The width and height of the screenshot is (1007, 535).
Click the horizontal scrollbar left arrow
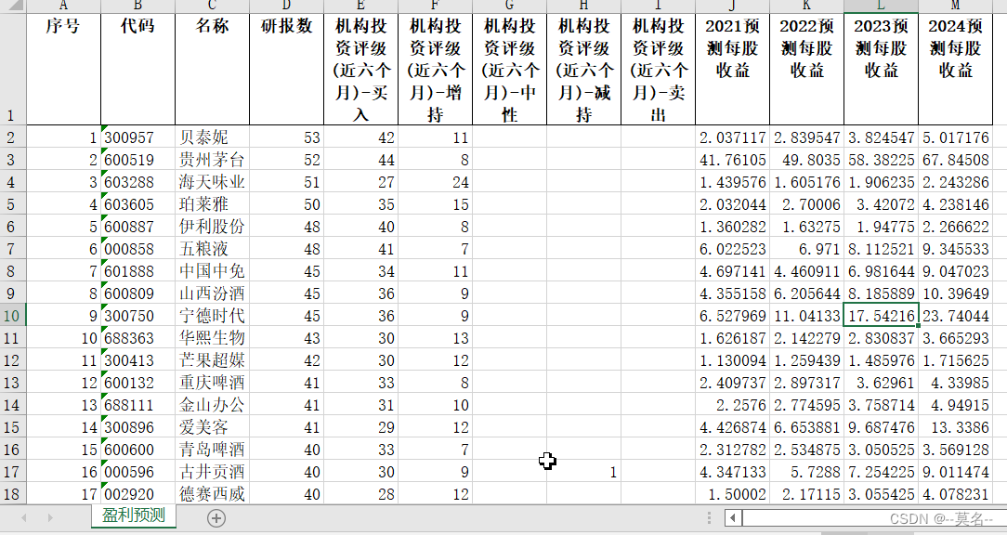[733, 517]
